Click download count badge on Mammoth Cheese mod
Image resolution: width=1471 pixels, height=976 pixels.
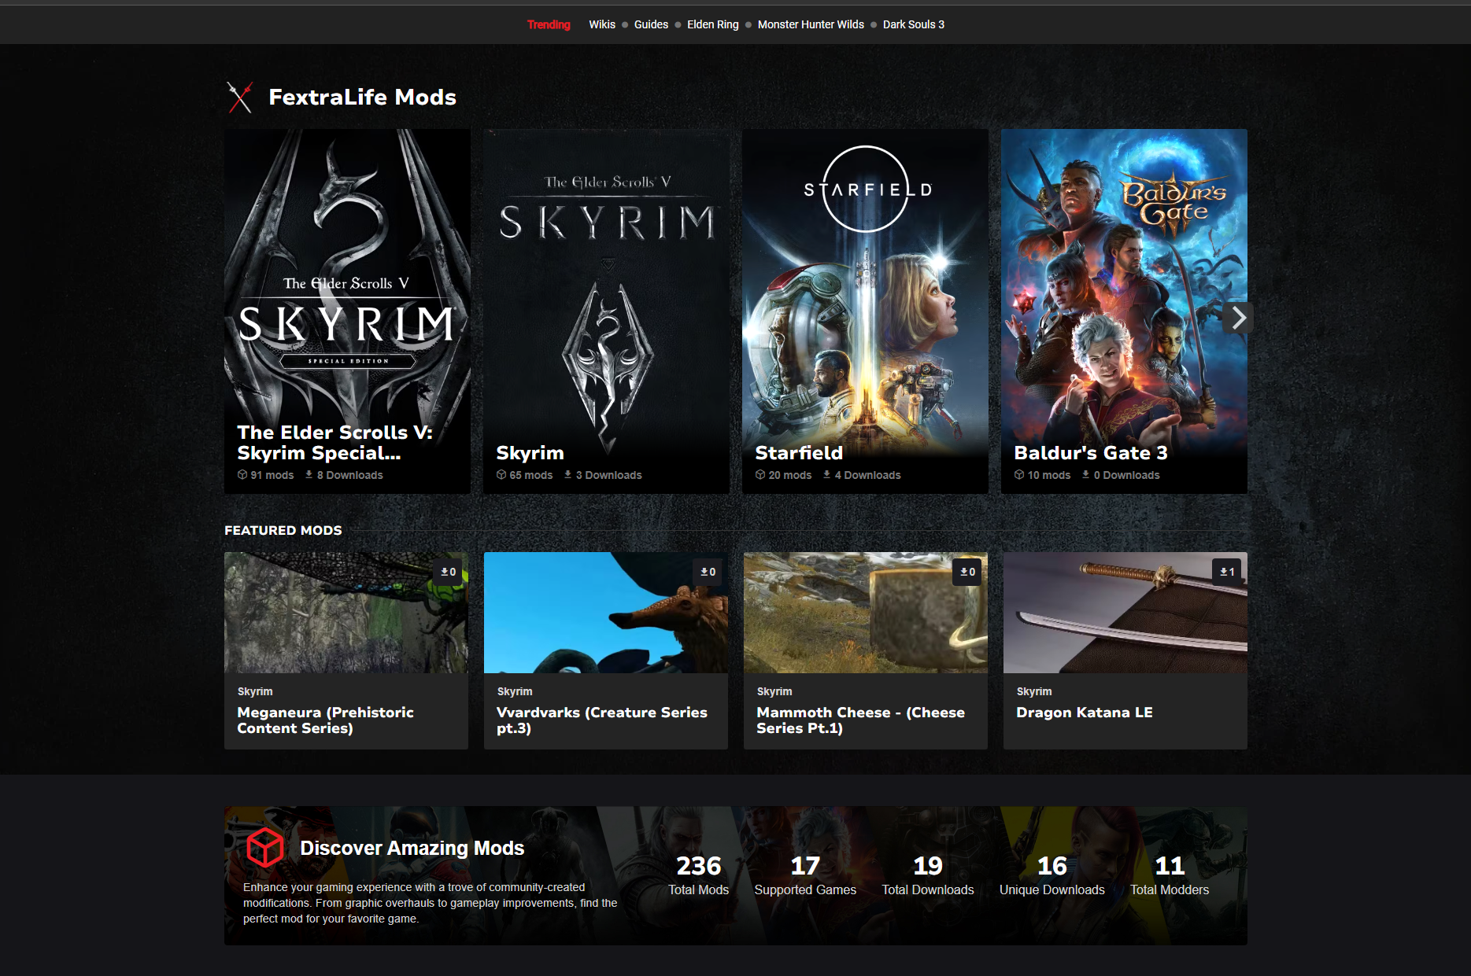point(968,572)
